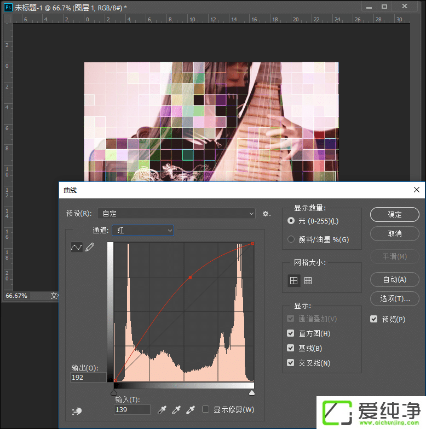
Task: Disable the 直方图(H) histogram checkbox
Action: pos(291,333)
